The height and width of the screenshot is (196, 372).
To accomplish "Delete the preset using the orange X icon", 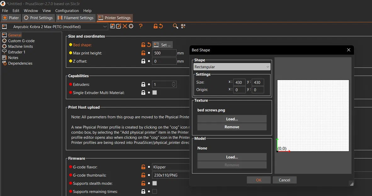I will coord(125,26).
